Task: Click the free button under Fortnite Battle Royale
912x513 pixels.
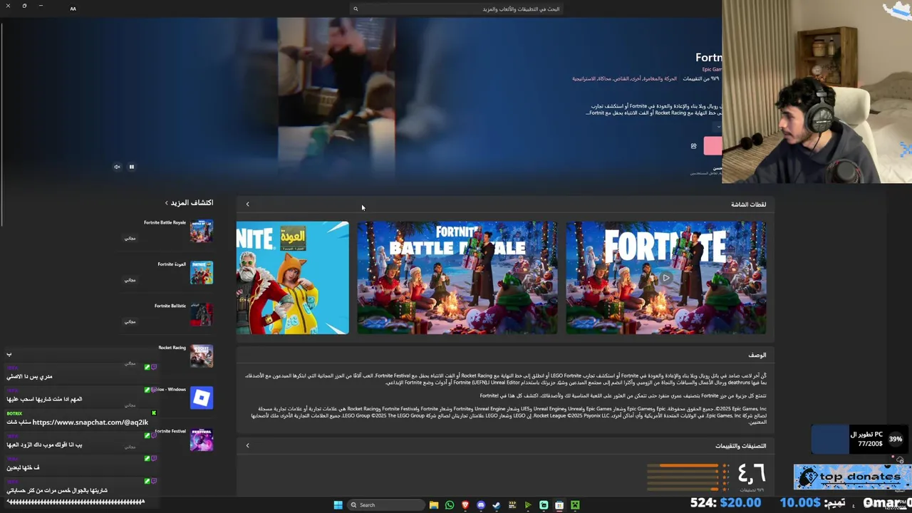Action: (130, 238)
